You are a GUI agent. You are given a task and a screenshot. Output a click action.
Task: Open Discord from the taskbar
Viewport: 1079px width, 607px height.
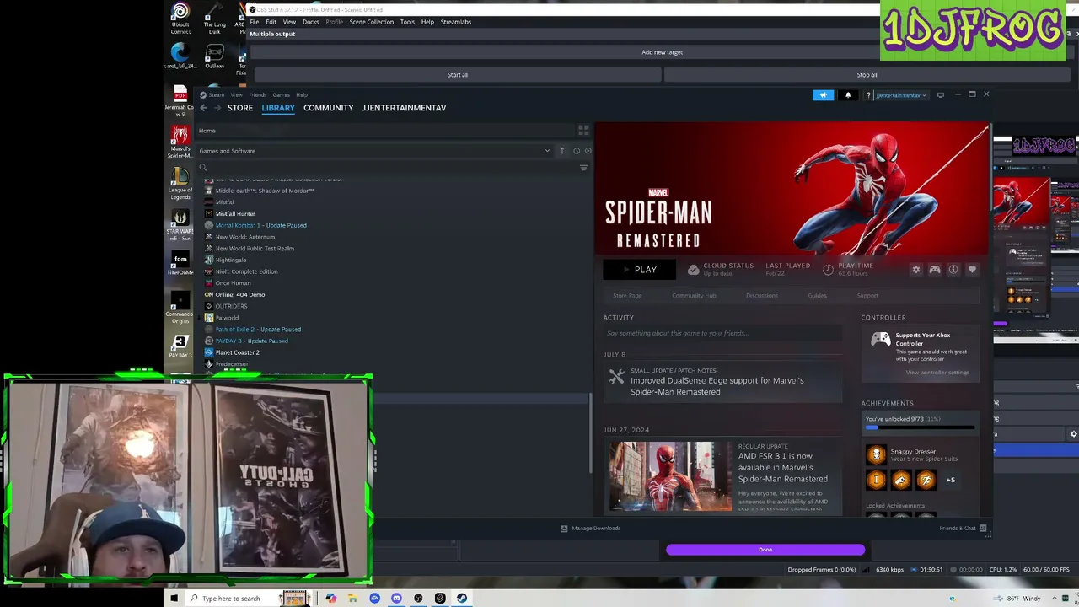pos(396,599)
